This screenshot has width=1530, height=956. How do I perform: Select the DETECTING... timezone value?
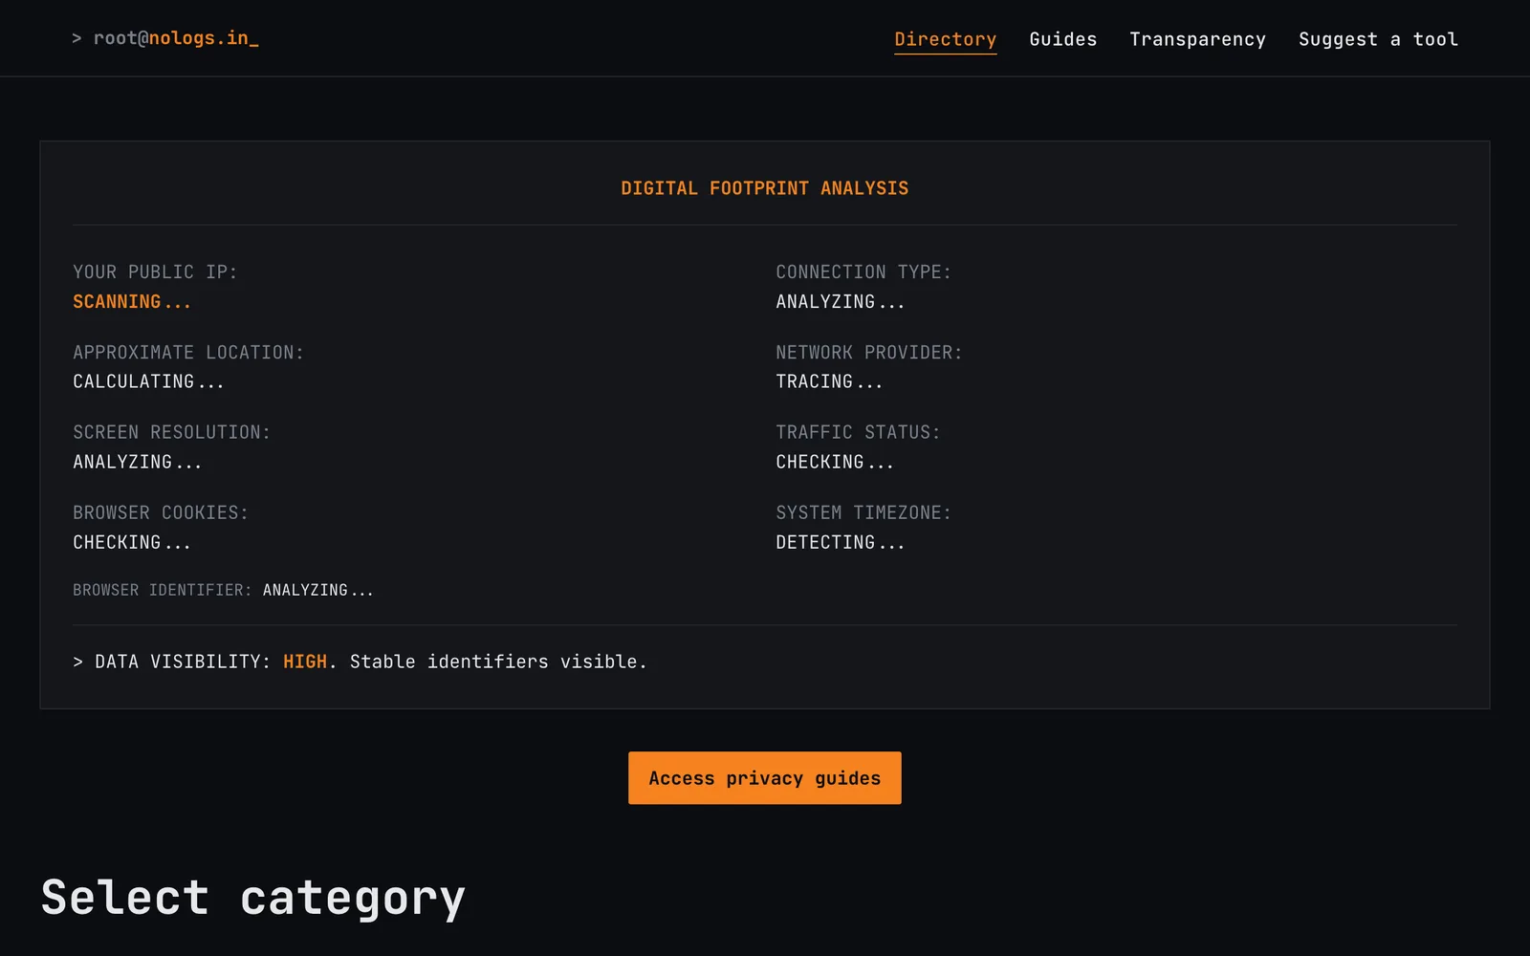pos(840,542)
